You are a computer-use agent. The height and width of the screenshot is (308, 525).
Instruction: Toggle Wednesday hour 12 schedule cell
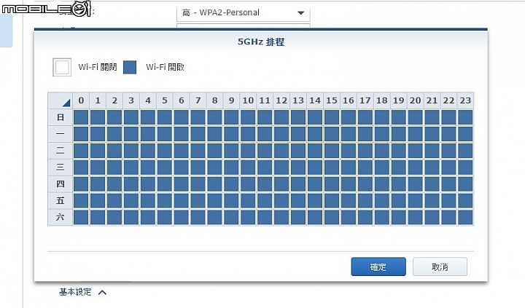click(281, 167)
